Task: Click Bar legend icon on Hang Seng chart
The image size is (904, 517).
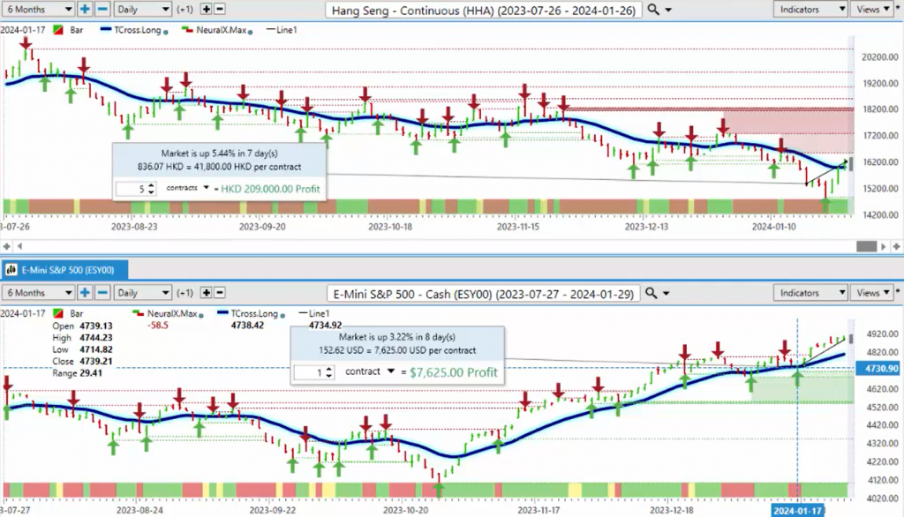Action: [58, 30]
